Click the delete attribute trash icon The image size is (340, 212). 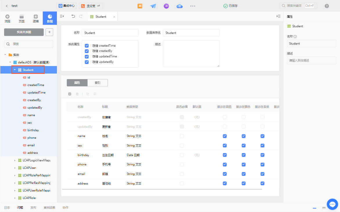click(77, 94)
